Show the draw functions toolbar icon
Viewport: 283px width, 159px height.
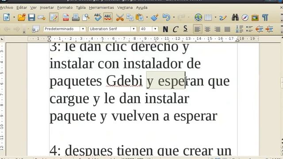223,18
